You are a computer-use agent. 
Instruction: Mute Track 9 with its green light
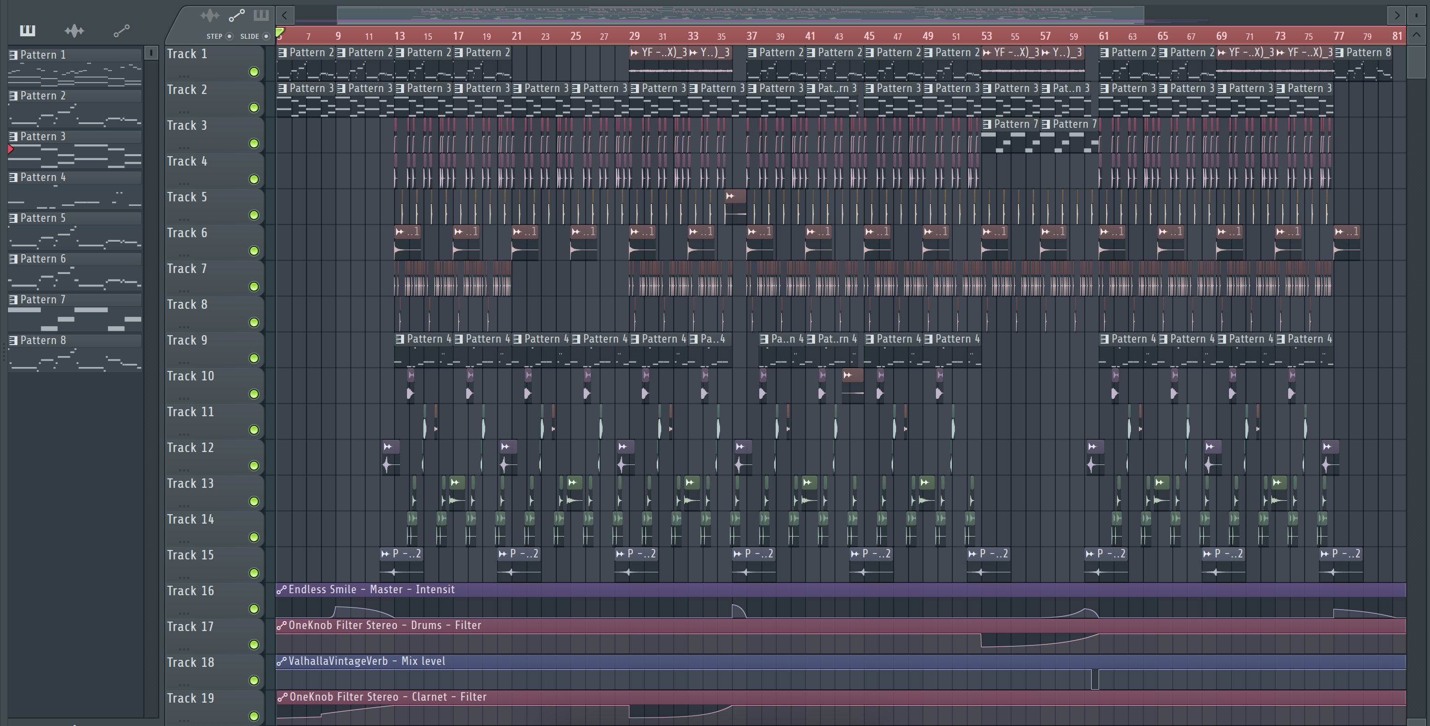254,359
